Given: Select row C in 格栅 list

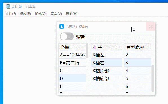Looking at the screenshot, I should 72,71.
